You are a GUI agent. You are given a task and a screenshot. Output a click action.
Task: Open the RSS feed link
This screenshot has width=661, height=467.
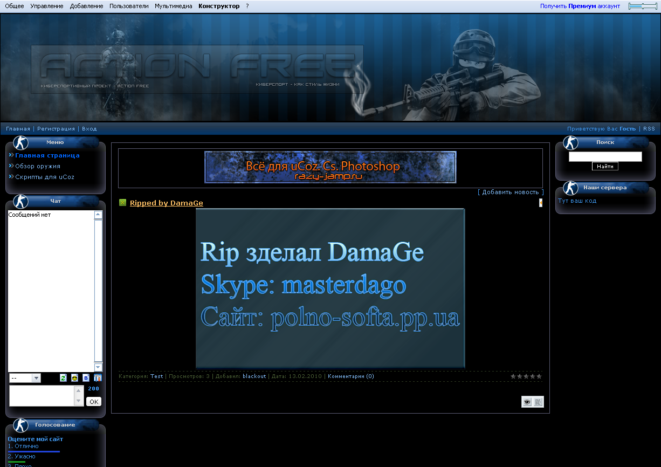click(649, 129)
